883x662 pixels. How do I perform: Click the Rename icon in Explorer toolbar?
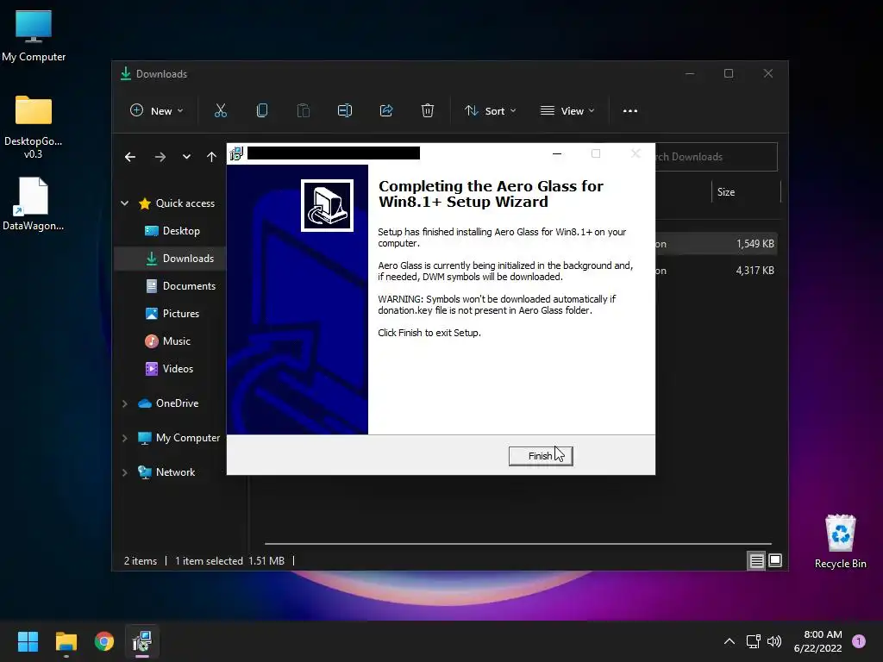pyautogui.click(x=345, y=111)
